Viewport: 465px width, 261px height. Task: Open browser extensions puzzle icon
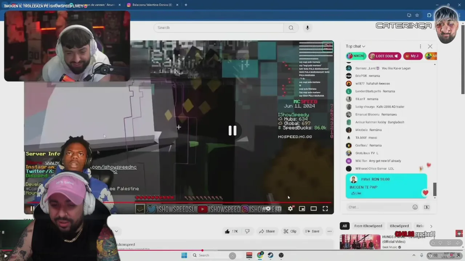tap(429, 15)
